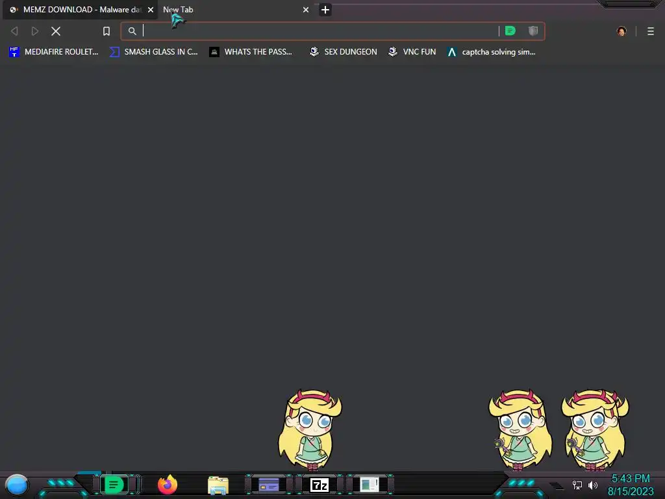Close the New Tab tab

click(x=306, y=10)
